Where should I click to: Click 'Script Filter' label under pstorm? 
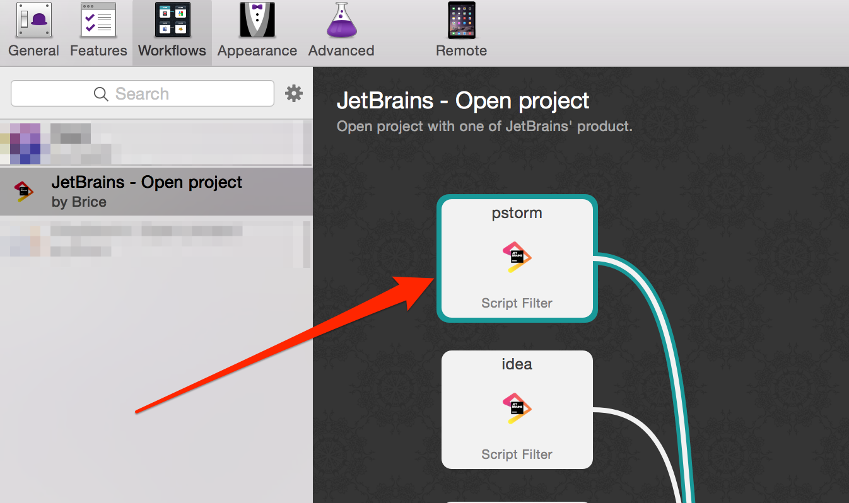[517, 303]
